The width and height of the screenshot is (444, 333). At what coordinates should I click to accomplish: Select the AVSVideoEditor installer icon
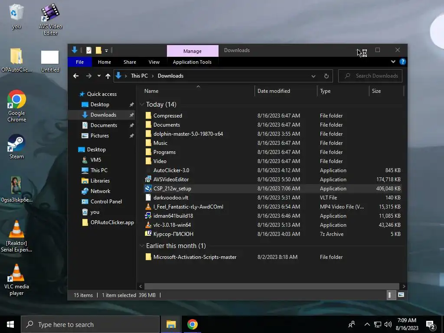148,179
